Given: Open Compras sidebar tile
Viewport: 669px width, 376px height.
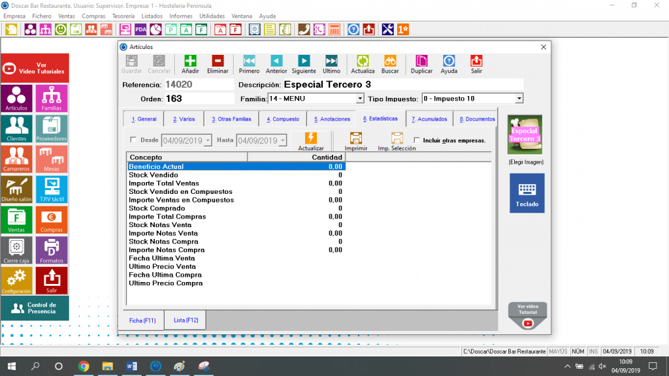Looking at the screenshot, I should click(x=52, y=220).
